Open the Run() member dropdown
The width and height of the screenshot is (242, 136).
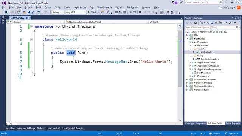(x=166, y=22)
